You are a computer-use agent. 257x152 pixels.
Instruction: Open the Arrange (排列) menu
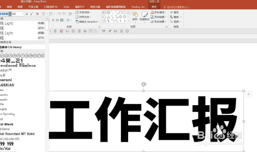(135, 16)
